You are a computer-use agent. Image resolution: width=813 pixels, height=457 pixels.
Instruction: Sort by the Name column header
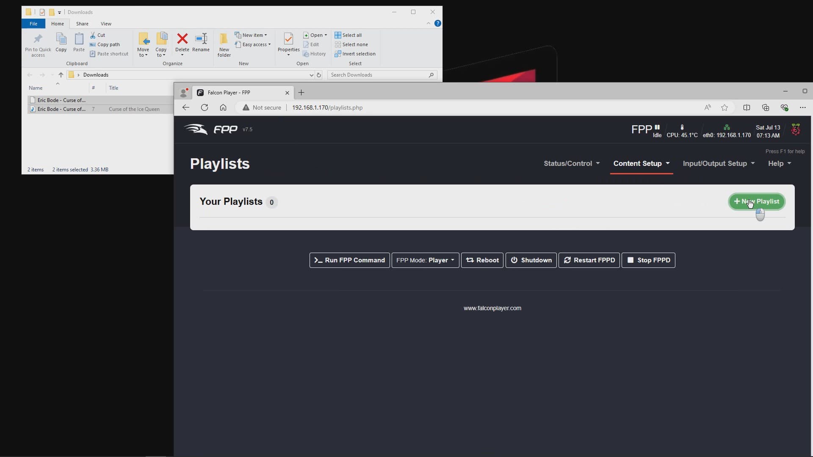coord(36,88)
